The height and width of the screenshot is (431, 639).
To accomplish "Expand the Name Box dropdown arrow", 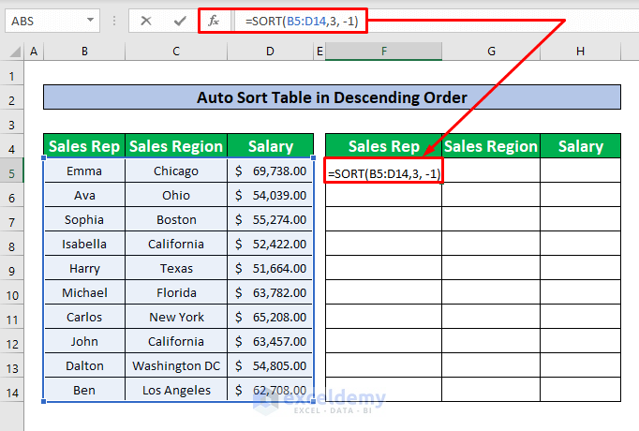I will (x=89, y=20).
